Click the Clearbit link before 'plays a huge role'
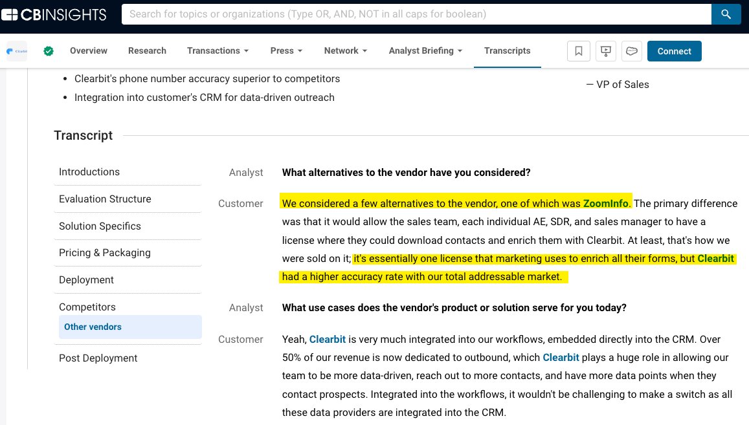Screen dimensions: 749x425 coord(561,358)
